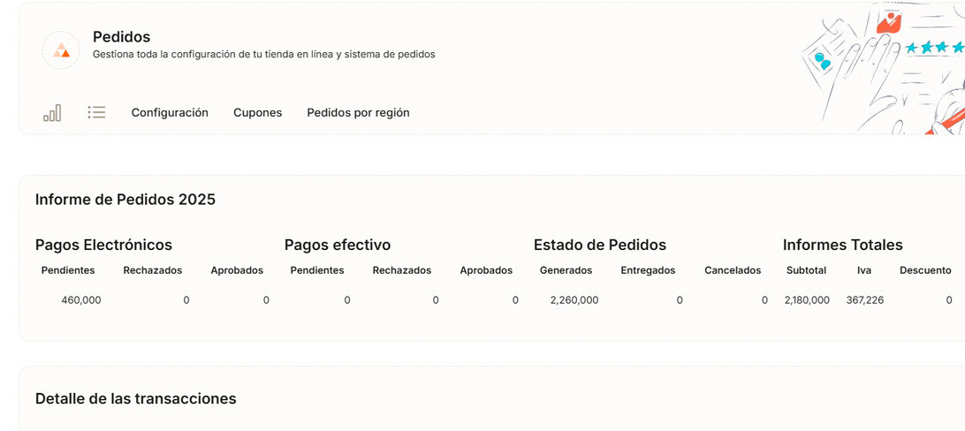Click the Detalle de las transacciones heading
Screen dimensions: 965x431
136,399
